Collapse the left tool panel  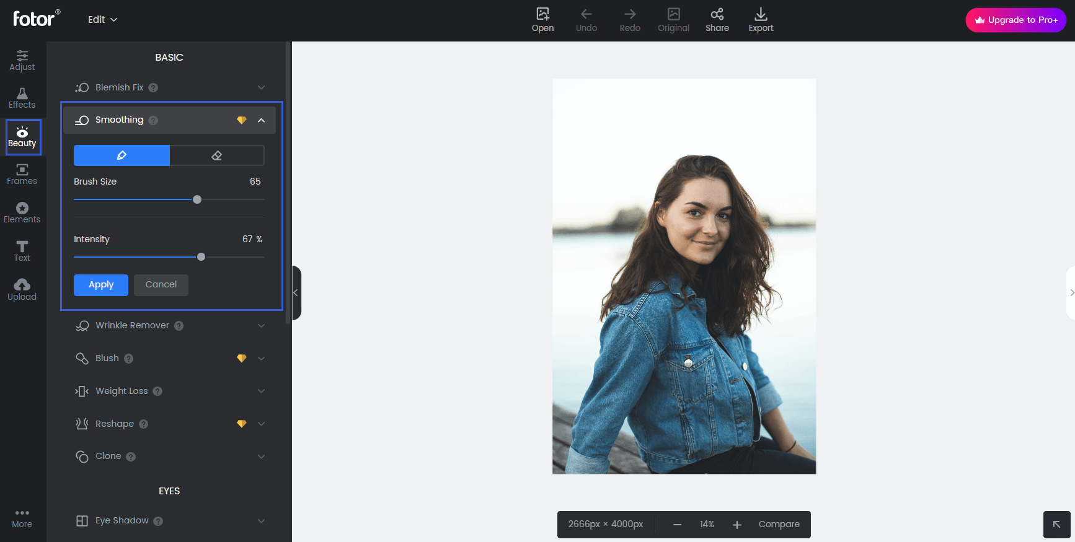tap(296, 293)
